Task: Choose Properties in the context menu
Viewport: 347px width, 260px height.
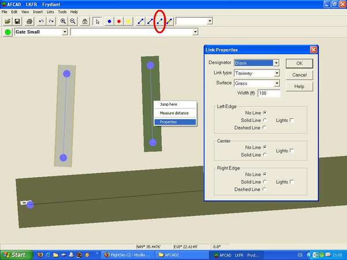Action: (175, 122)
